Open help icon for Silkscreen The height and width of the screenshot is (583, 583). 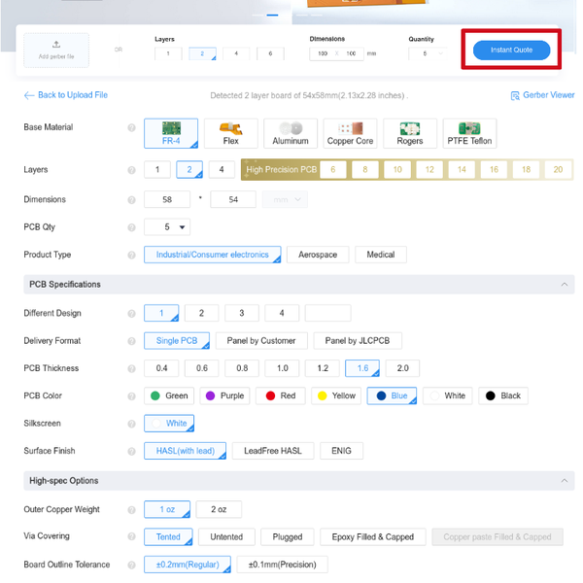[131, 424]
